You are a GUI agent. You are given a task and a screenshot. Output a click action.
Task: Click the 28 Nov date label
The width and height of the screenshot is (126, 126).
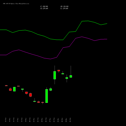click(x=54, y=120)
